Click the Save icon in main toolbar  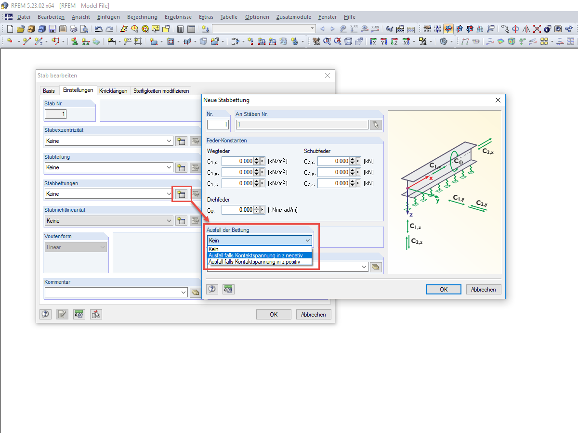coord(52,29)
